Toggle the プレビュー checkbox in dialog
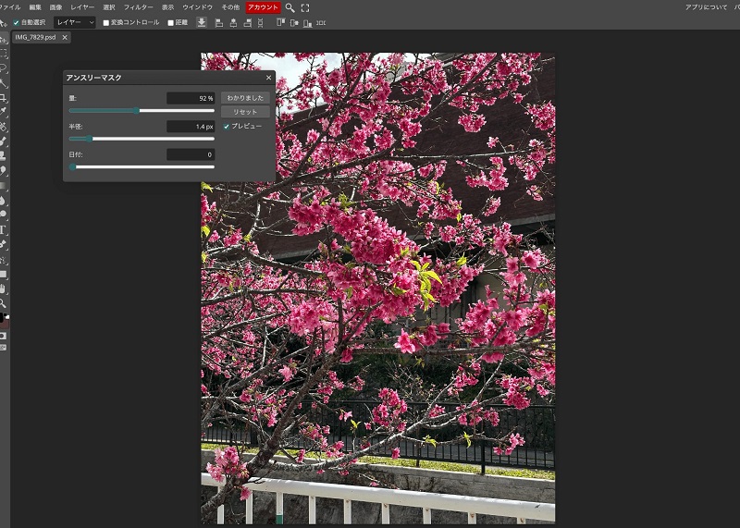740x528 pixels. coord(227,126)
